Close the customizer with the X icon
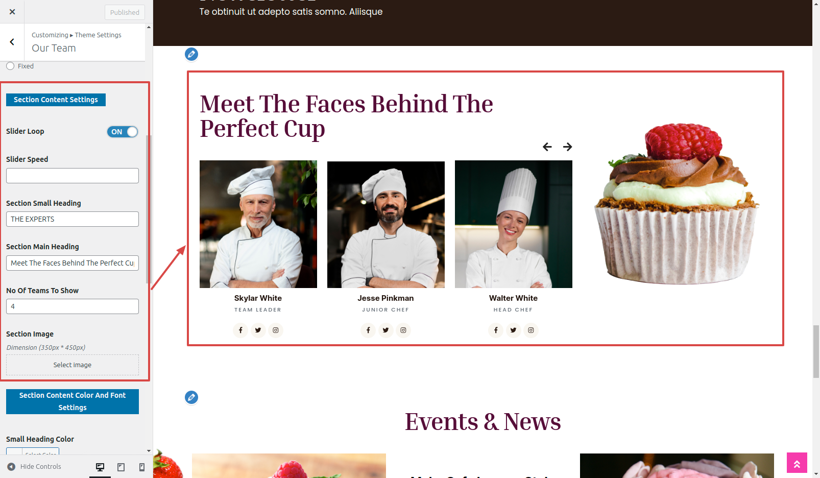The height and width of the screenshot is (478, 820). pyautogui.click(x=12, y=12)
